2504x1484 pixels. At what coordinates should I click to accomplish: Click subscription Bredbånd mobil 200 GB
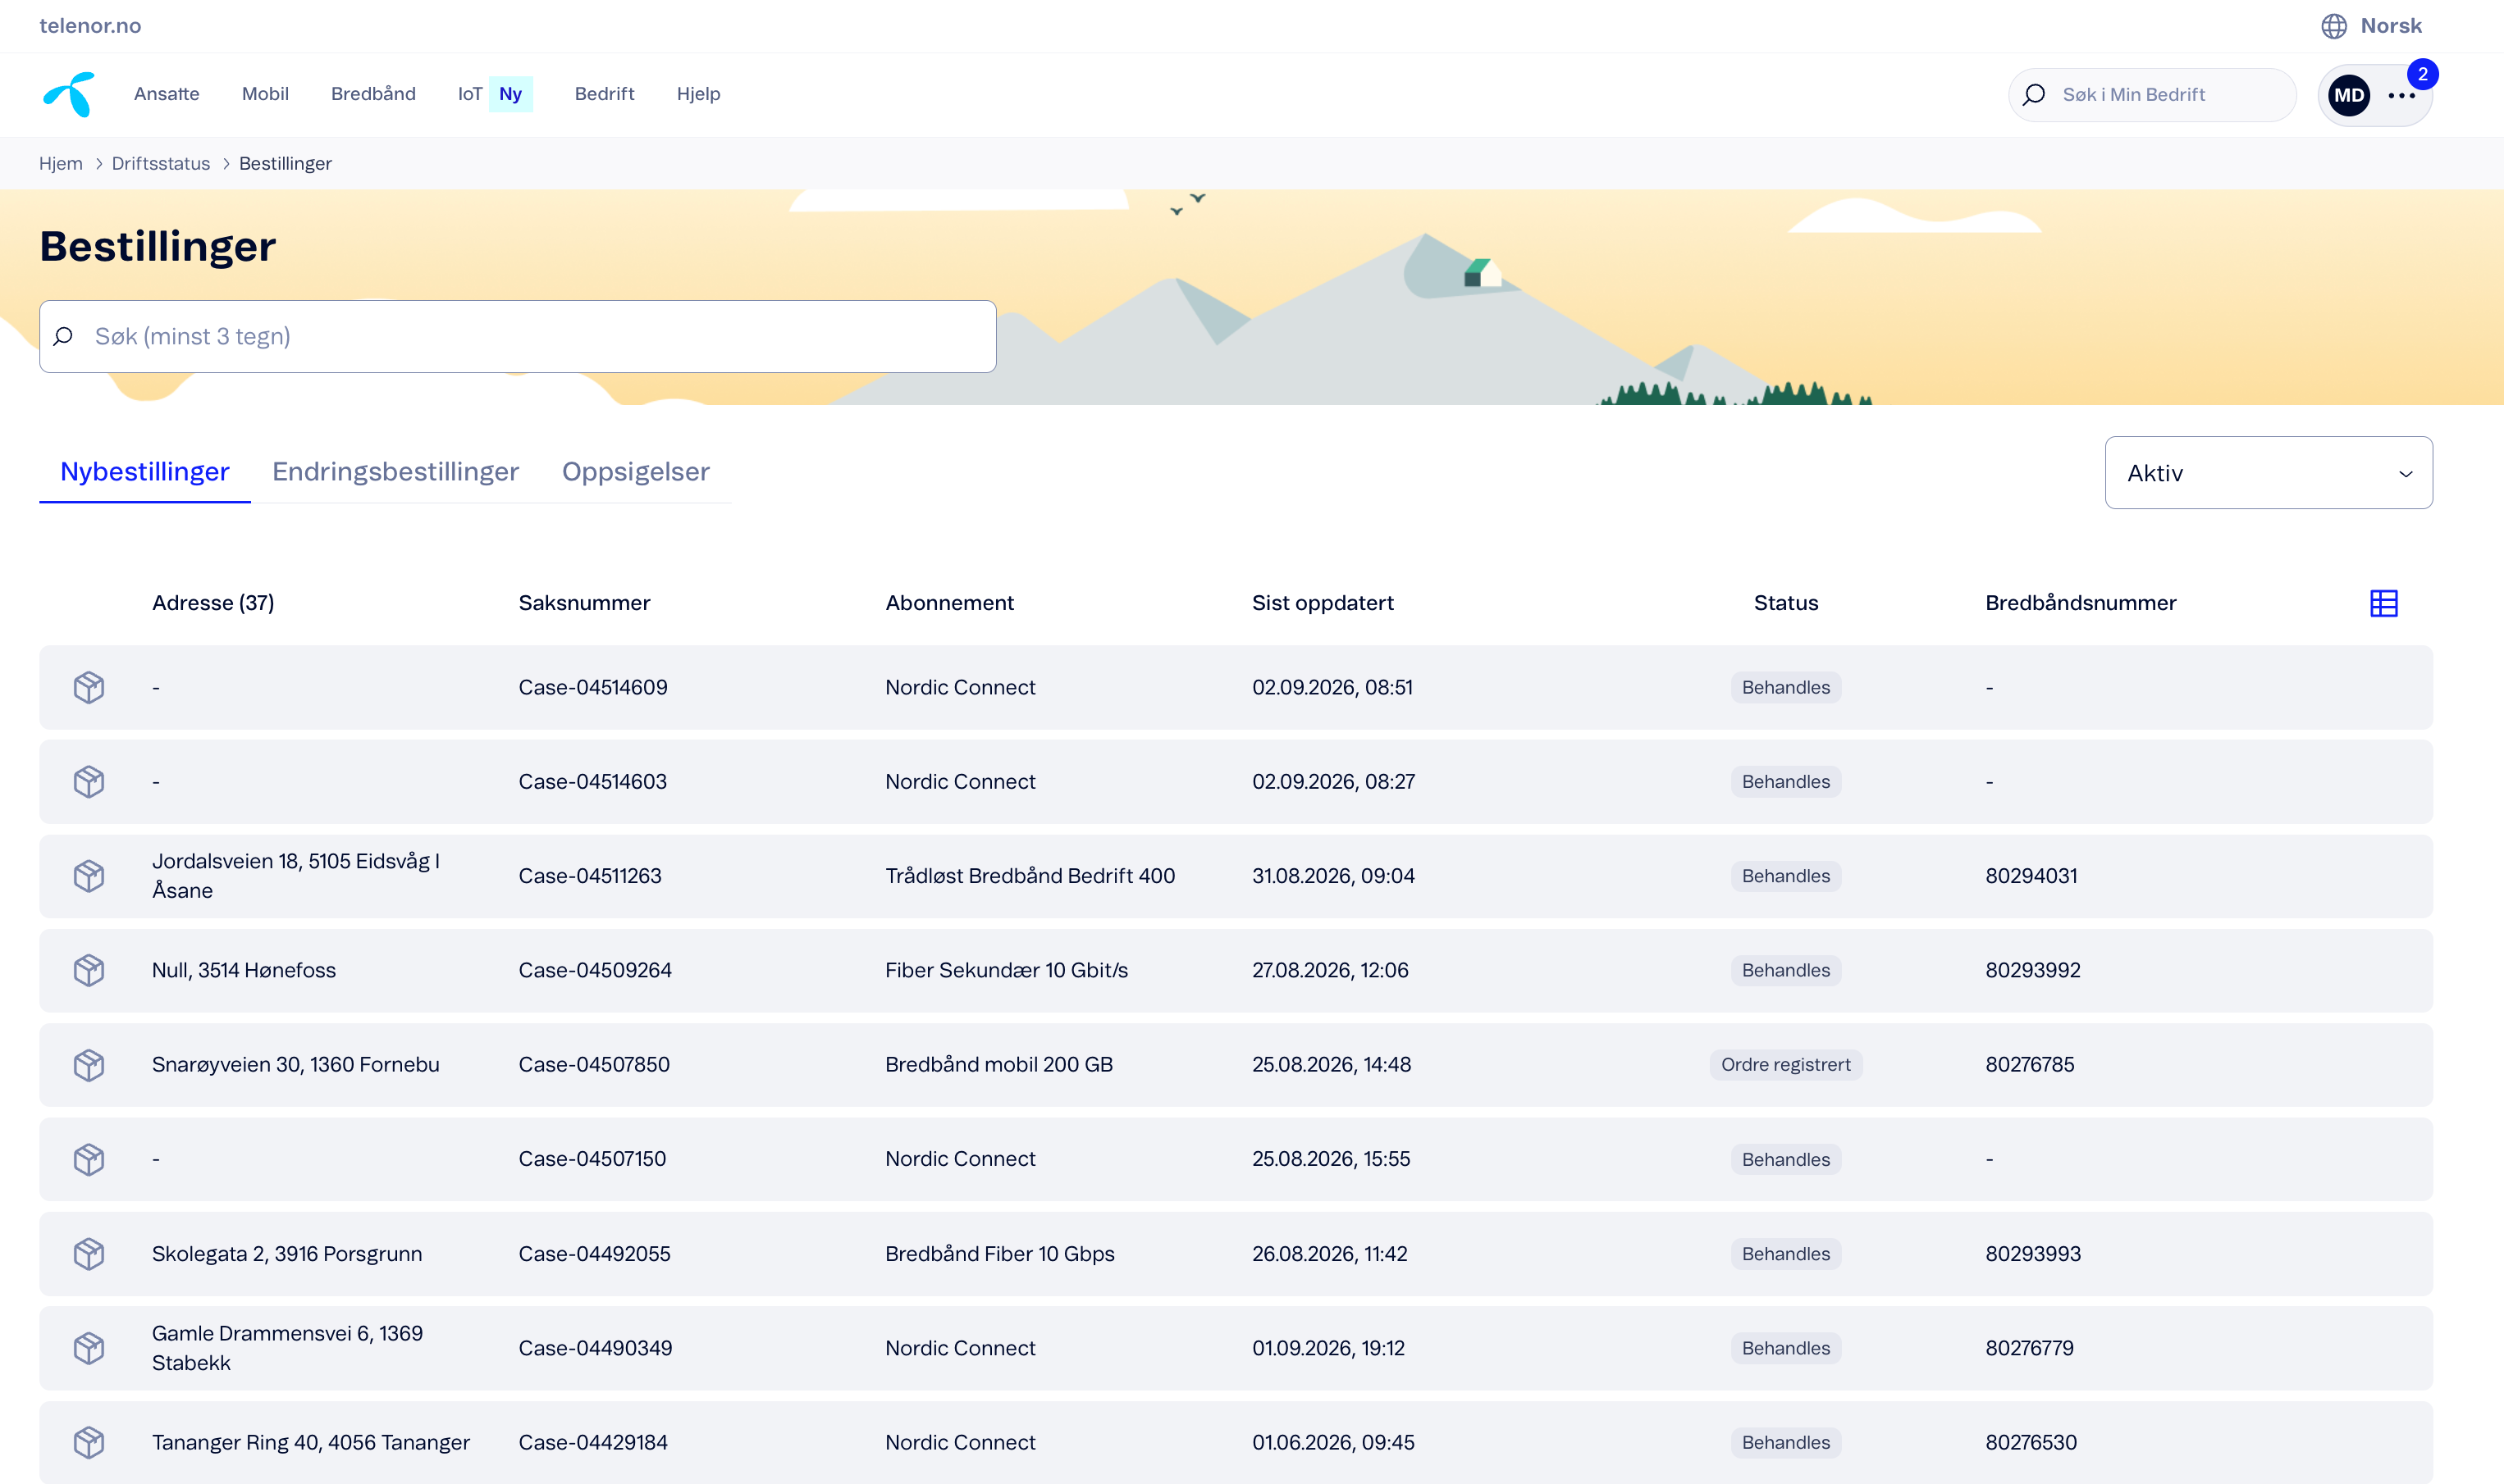999,1065
